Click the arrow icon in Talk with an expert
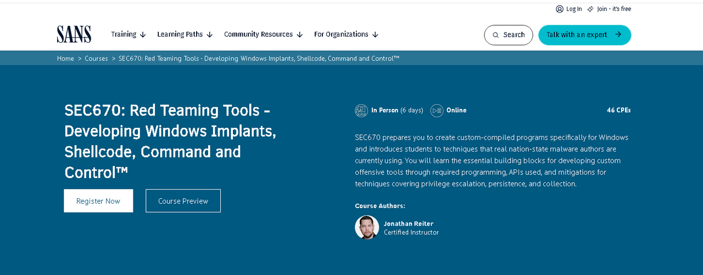Viewport: 703px width, 275px height. click(x=618, y=35)
